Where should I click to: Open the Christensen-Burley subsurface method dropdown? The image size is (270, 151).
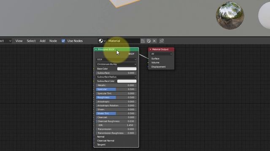[116, 64]
